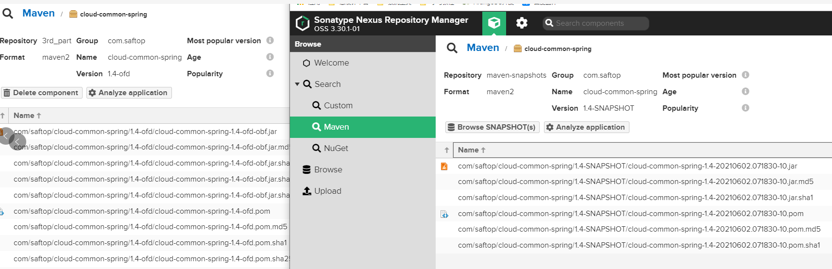Sort by Name column in left window
Screen dimensions: 832x269
coord(150,116)
